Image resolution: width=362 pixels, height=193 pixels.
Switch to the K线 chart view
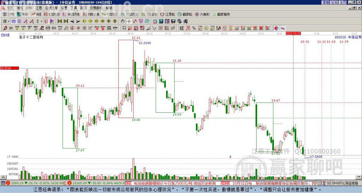[36, 14]
